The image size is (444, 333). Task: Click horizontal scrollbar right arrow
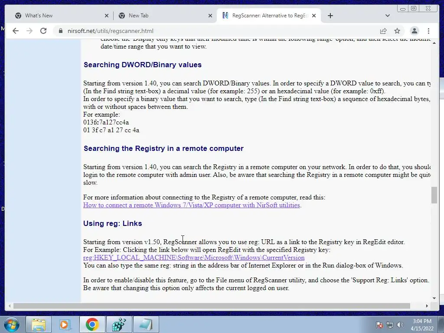click(427, 306)
